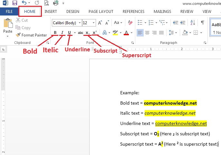This screenshot has height=155, width=221.
Task: Clear all formatting with eraser icon
Action: (130, 23)
